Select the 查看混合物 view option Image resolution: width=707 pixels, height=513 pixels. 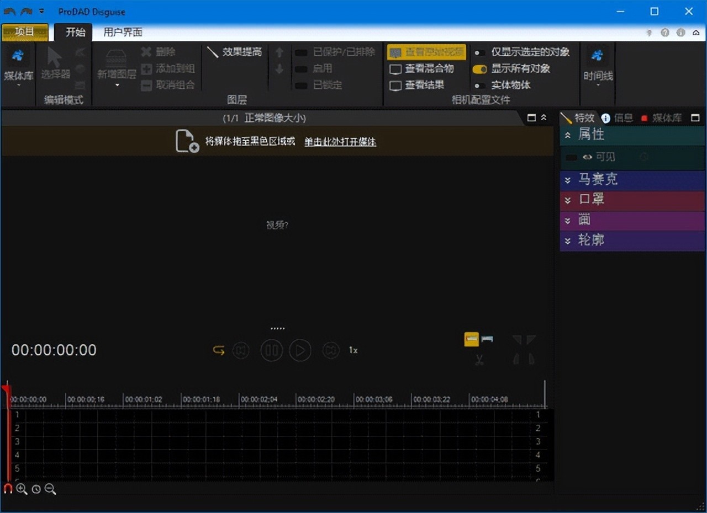423,69
